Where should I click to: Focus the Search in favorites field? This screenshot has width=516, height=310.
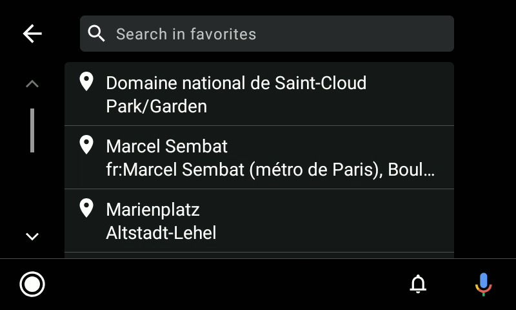[x=267, y=34]
